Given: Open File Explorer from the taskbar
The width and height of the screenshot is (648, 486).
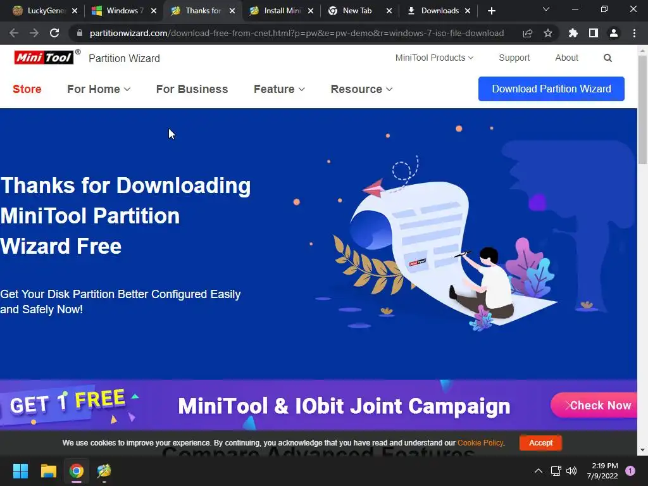Looking at the screenshot, I should [48, 471].
